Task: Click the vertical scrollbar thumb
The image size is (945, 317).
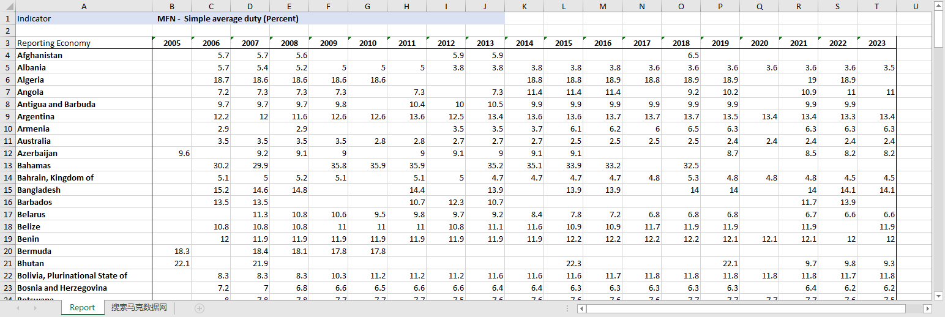Action: 939,29
